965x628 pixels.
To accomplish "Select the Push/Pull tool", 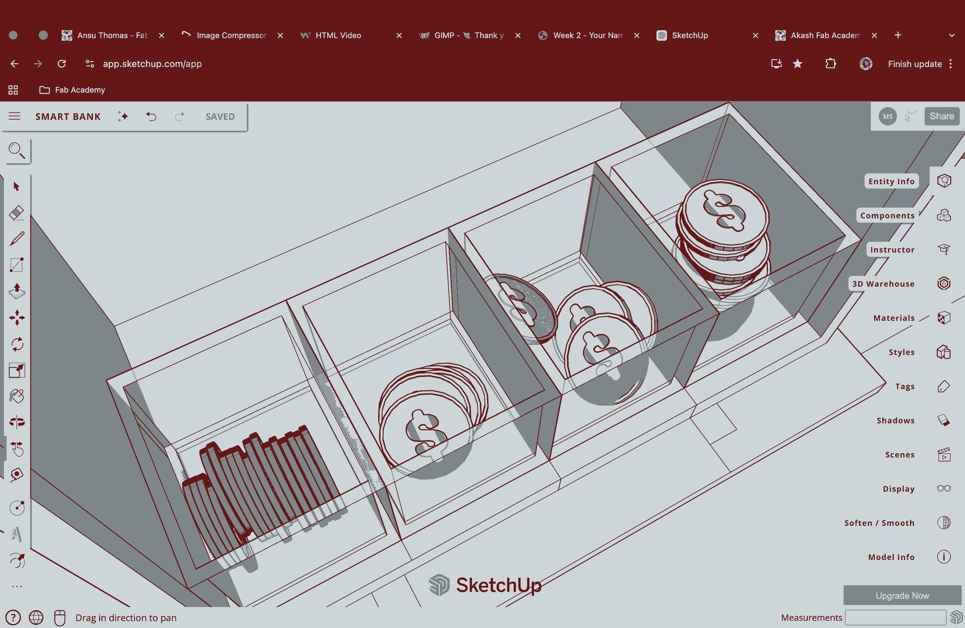I will pyautogui.click(x=17, y=291).
